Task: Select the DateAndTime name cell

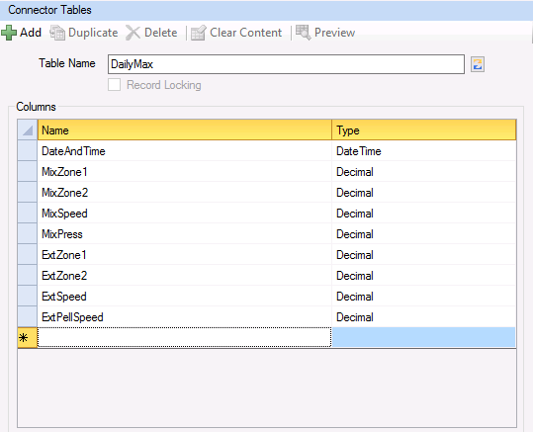Action: coord(185,151)
